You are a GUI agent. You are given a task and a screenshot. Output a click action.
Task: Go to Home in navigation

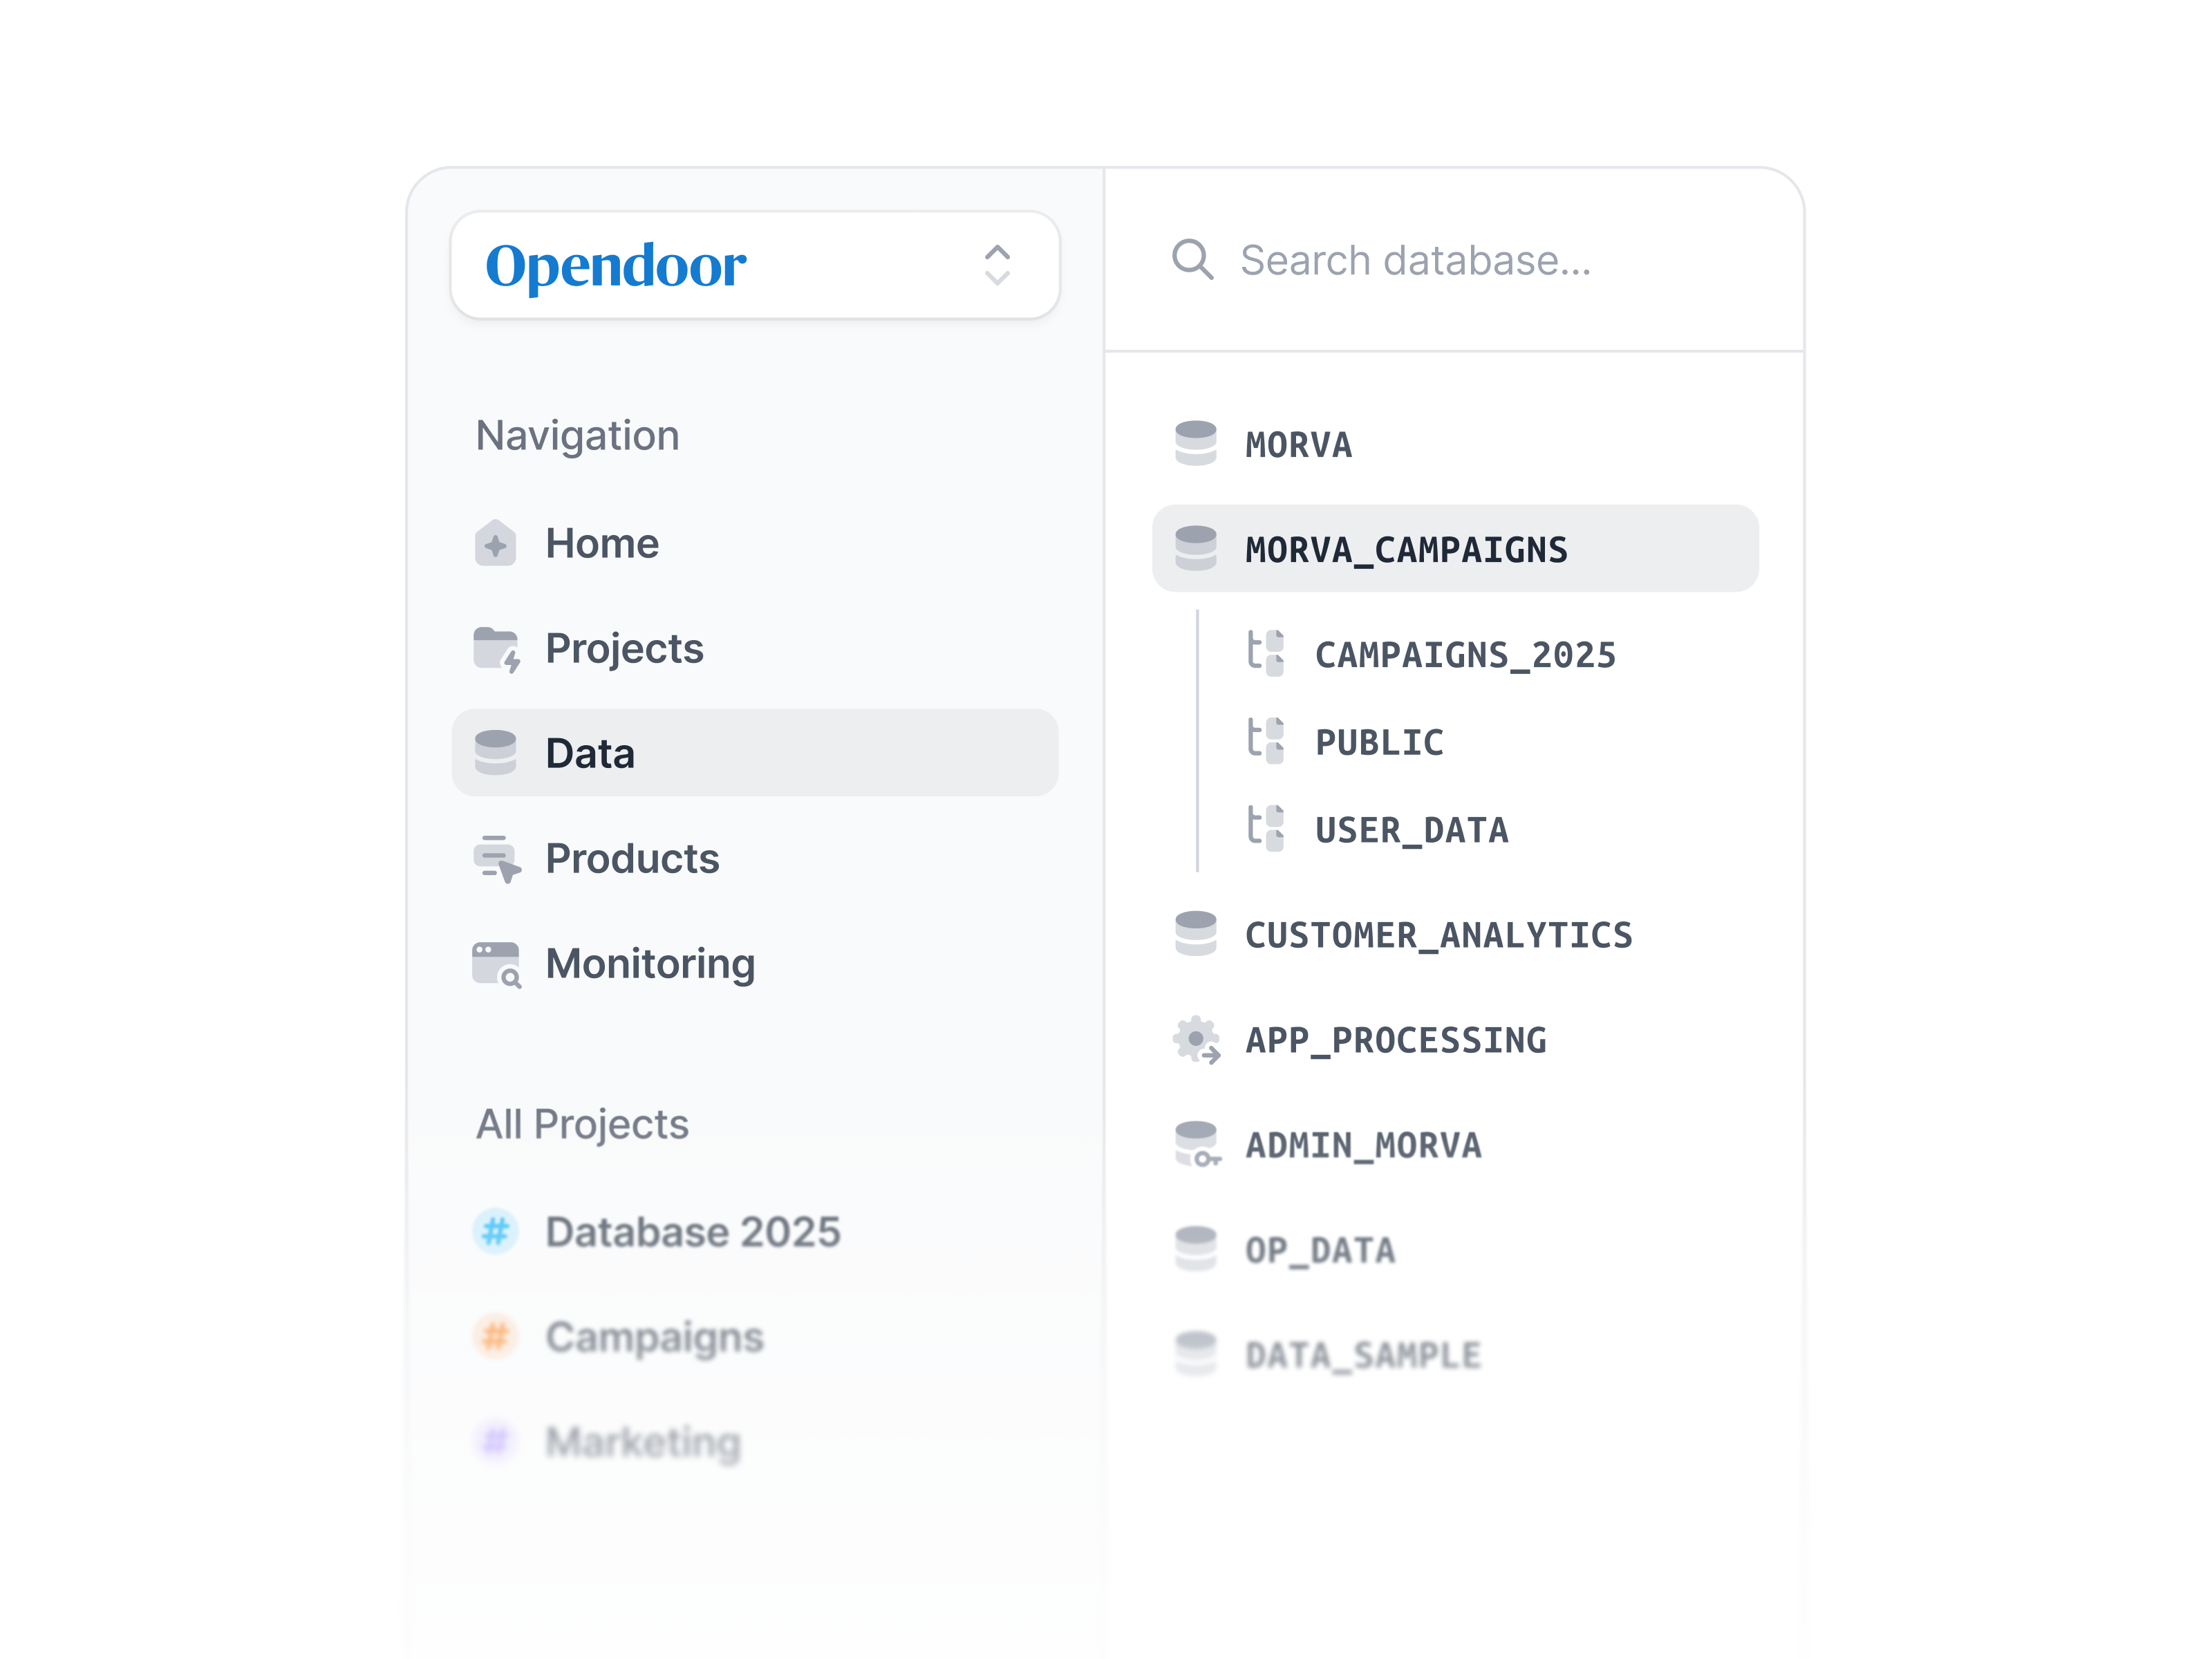point(755,543)
